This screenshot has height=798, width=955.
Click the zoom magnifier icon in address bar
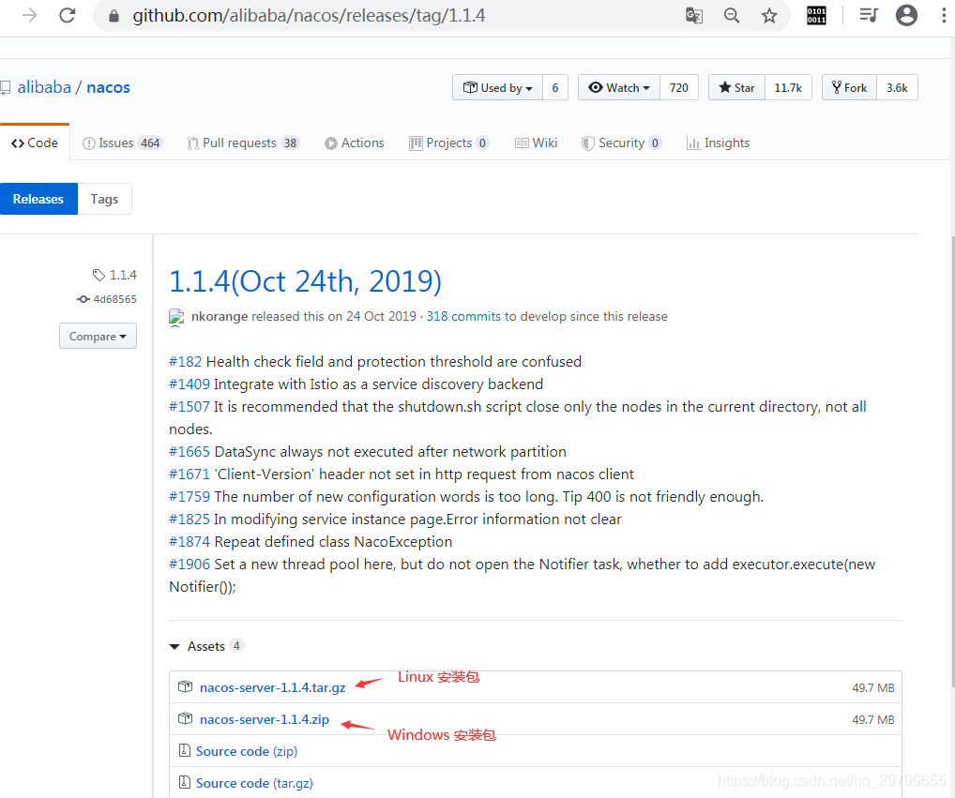tap(732, 15)
